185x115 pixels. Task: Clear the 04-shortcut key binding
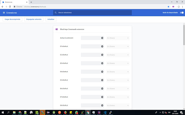(x=102, y=72)
